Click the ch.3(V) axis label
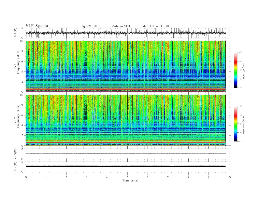258x199 pixels. pos(16,154)
